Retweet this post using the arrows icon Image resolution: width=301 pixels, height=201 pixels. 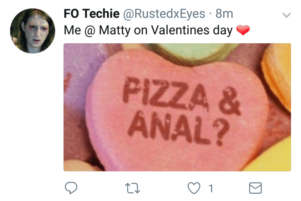(132, 188)
